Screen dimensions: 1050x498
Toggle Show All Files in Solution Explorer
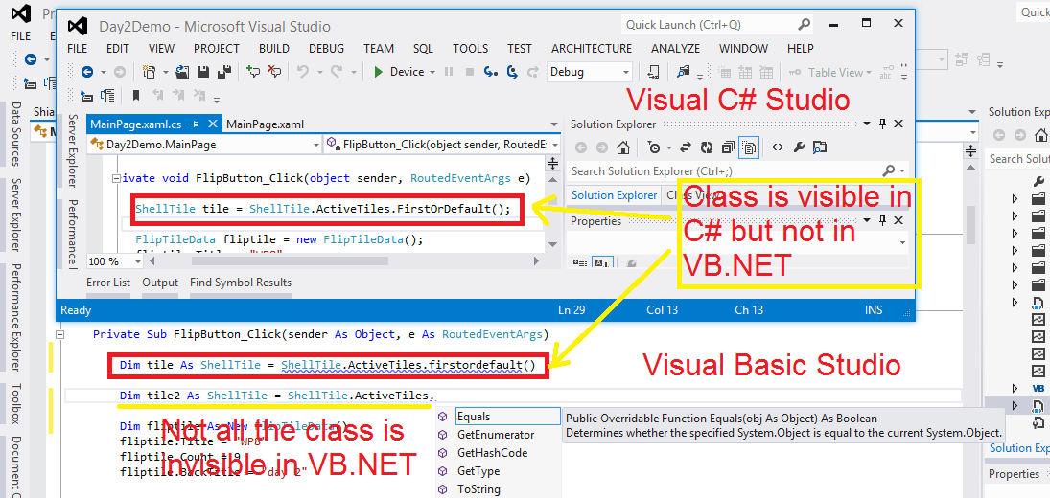(x=749, y=147)
